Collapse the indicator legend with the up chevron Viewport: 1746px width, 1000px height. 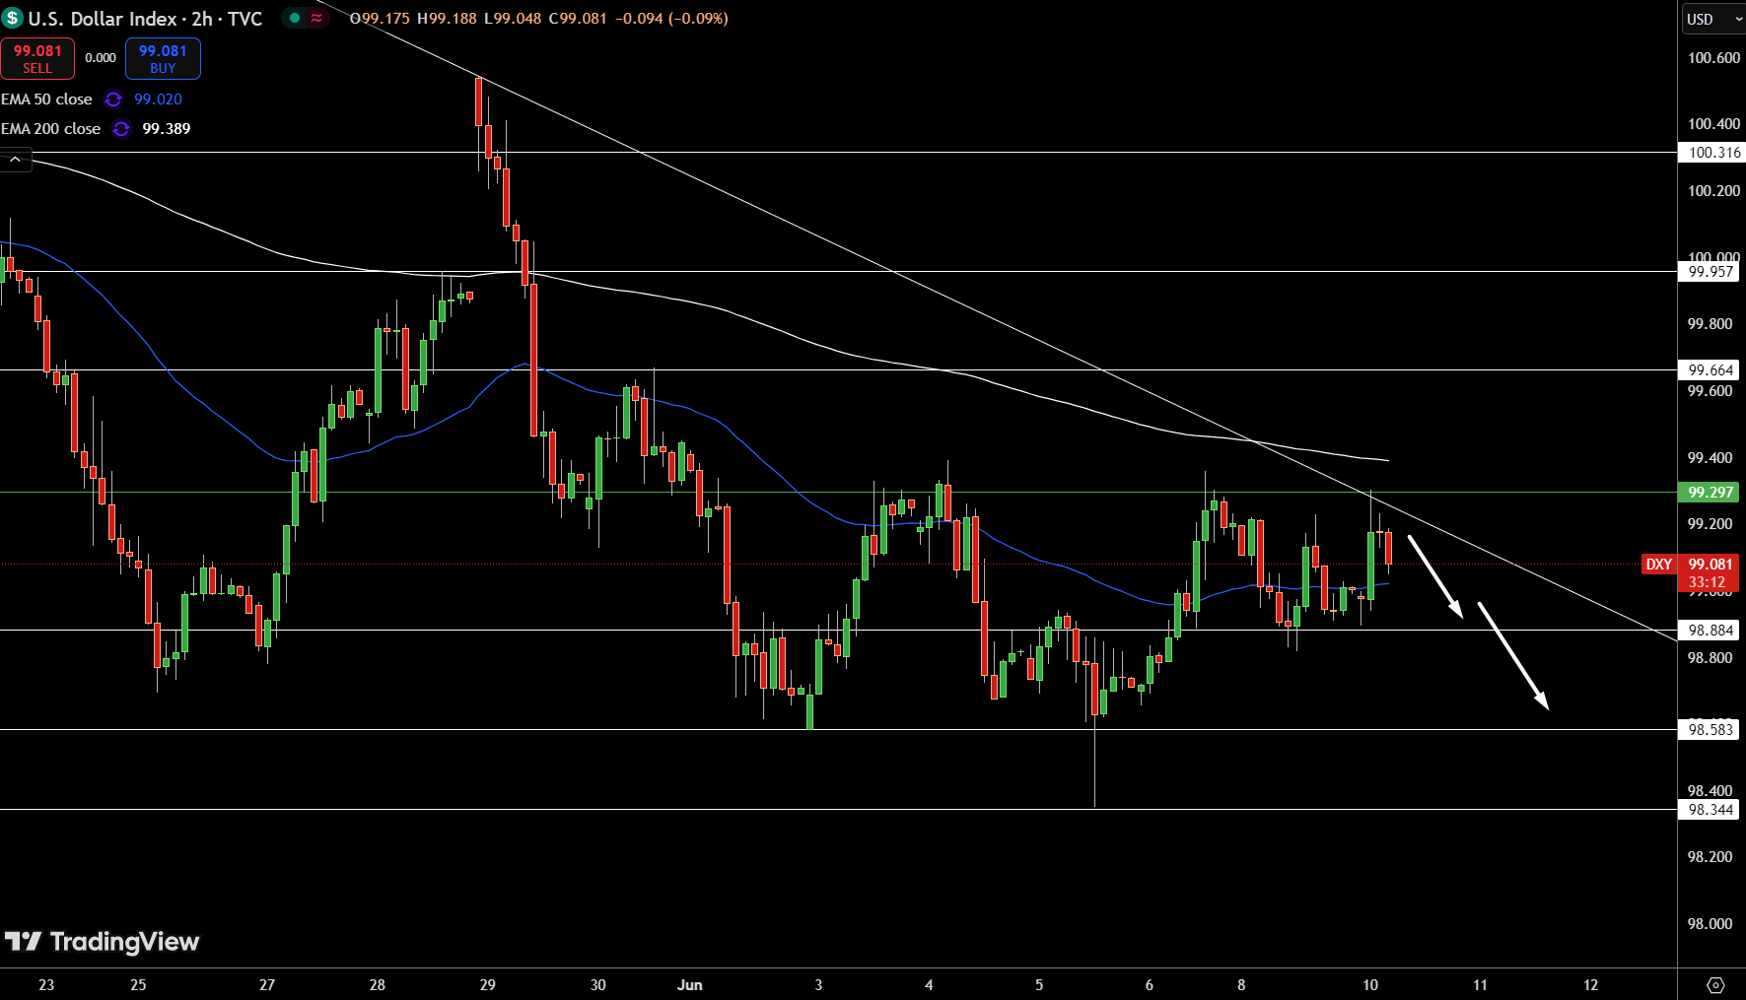16,159
